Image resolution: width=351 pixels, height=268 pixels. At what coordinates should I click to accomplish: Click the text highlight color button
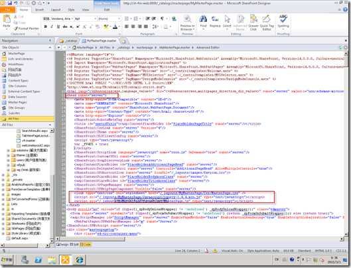(x=106, y=27)
